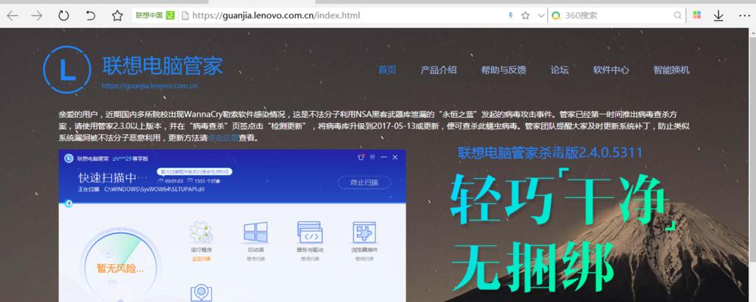Click the guanjia.lenovo.com.cn link under logo
The width and height of the screenshot is (756, 302).
[x=150, y=86]
